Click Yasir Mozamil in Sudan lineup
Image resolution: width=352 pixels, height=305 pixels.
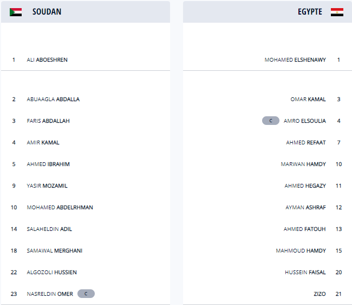pos(47,185)
